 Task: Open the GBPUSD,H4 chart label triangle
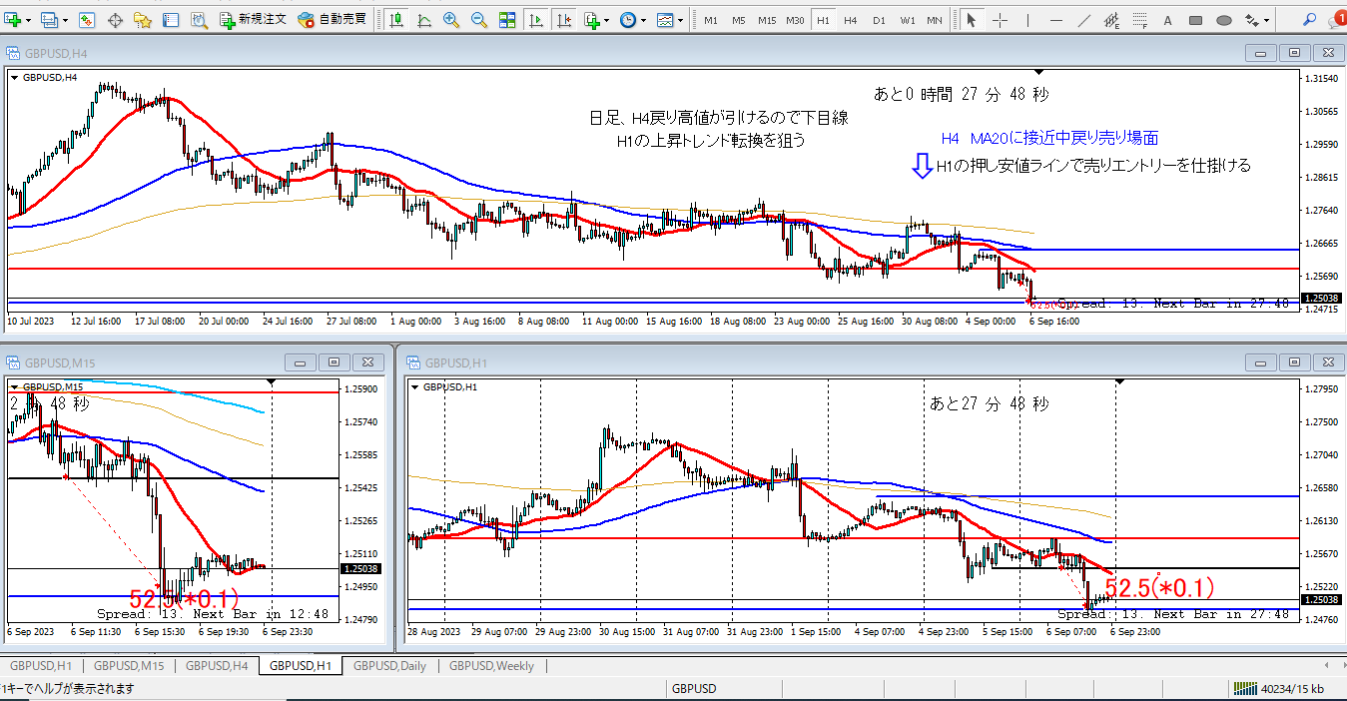tap(15, 77)
